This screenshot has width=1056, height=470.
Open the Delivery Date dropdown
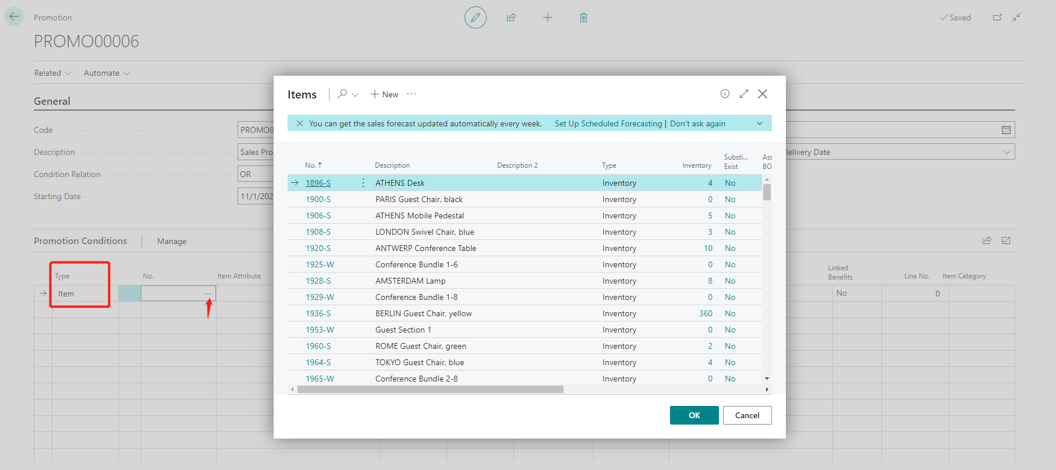(x=1007, y=152)
